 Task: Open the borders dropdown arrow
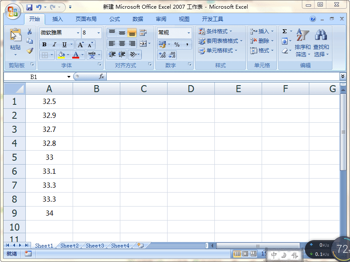(52, 54)
